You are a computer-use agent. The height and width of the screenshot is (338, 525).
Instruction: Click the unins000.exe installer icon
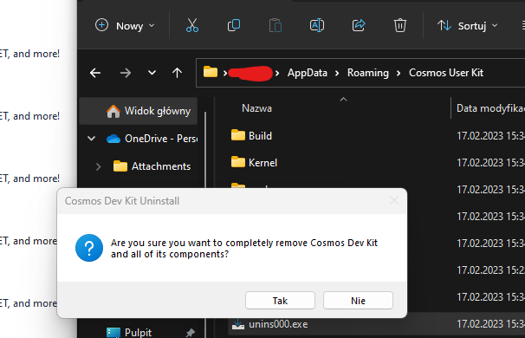[238, 324]
